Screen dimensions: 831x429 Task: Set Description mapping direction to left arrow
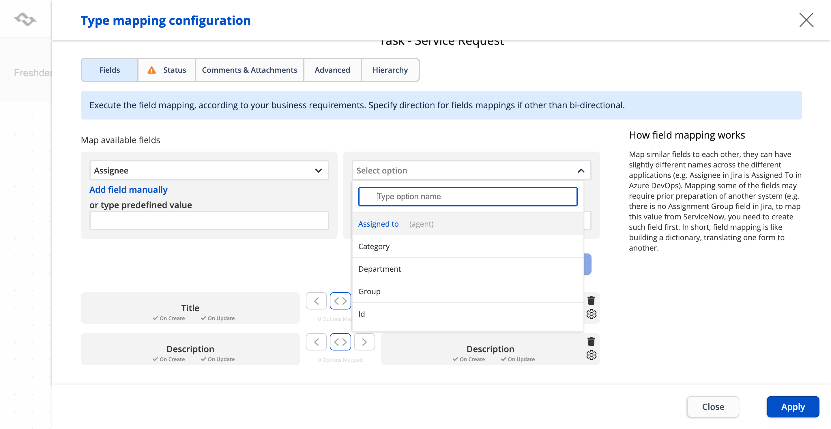[316, 342]
